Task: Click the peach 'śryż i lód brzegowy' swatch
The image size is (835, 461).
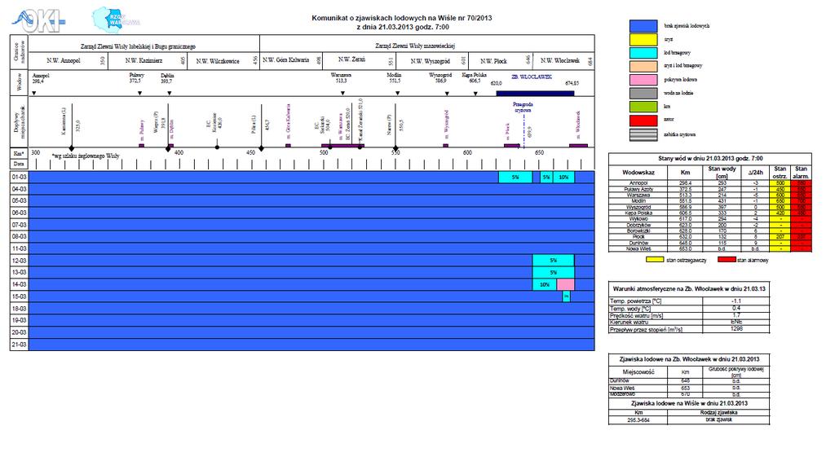Action: [x=643, y=66]
